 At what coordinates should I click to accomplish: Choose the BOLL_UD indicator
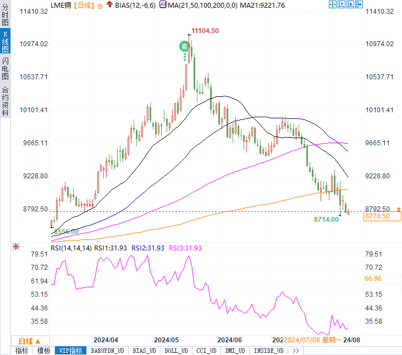coord(176,351)
